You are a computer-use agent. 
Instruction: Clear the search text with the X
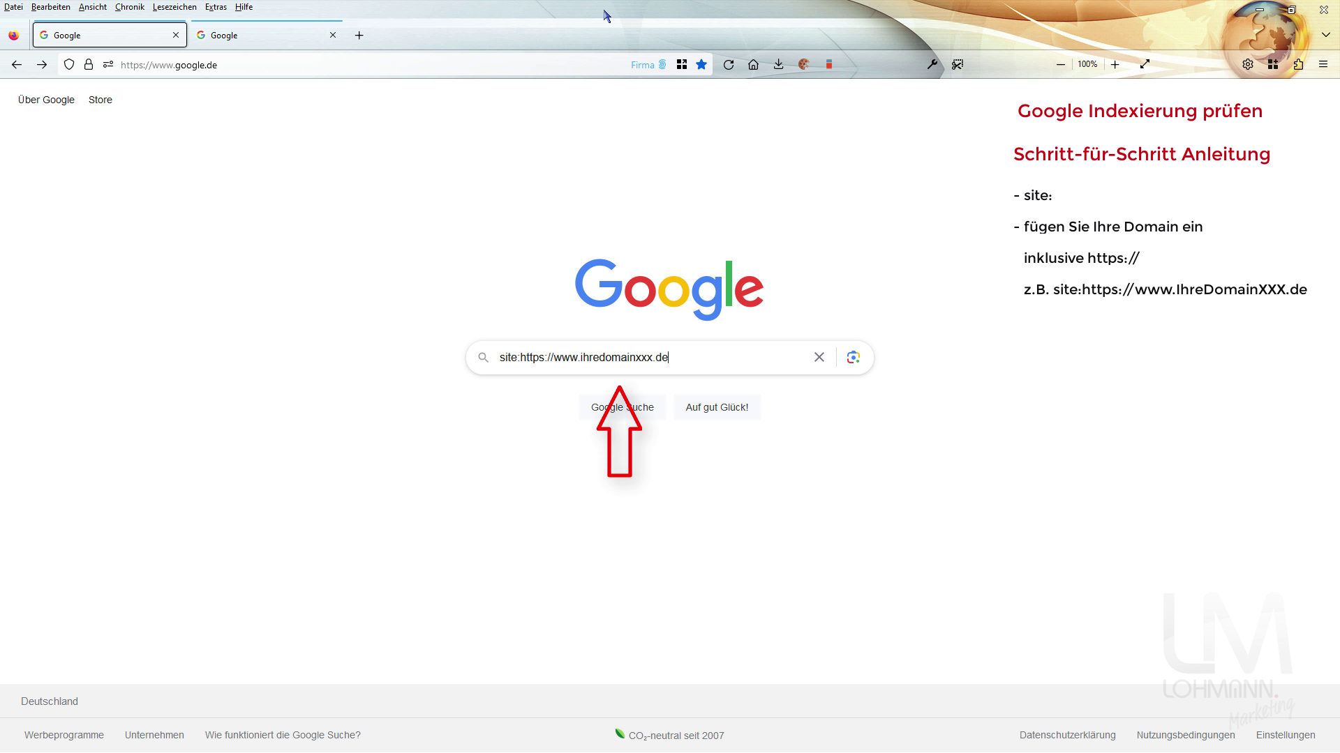click(819, 358)
